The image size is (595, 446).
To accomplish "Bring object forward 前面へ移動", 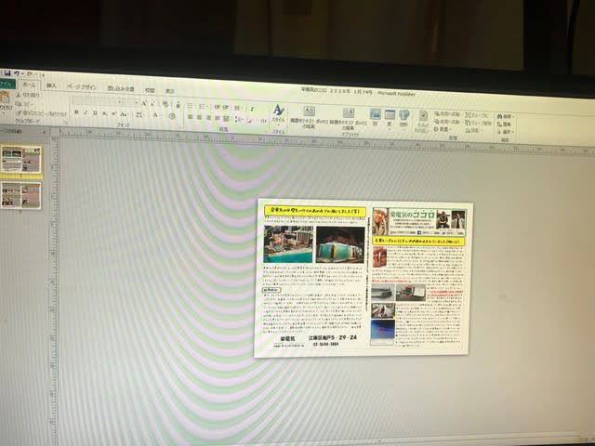I will click(x=447, y=113).
